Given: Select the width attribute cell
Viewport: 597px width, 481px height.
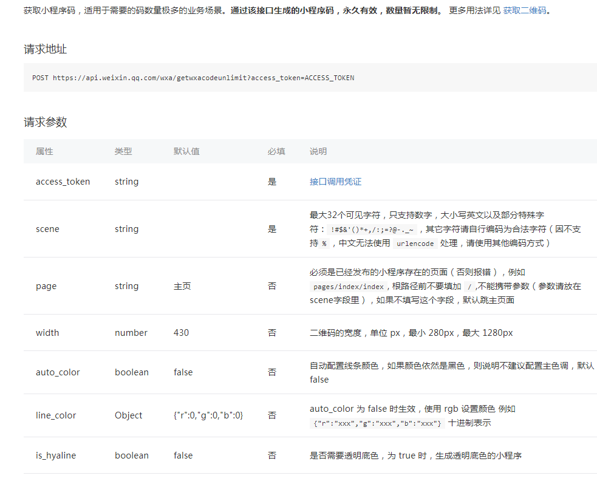Looking at the screenshot, I should [x=47, y=333].
